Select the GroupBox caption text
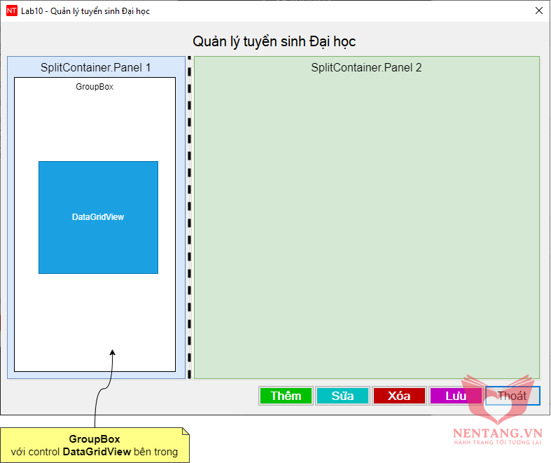The width and height of the screenshot is (551, 463). (x=95, y=87)
